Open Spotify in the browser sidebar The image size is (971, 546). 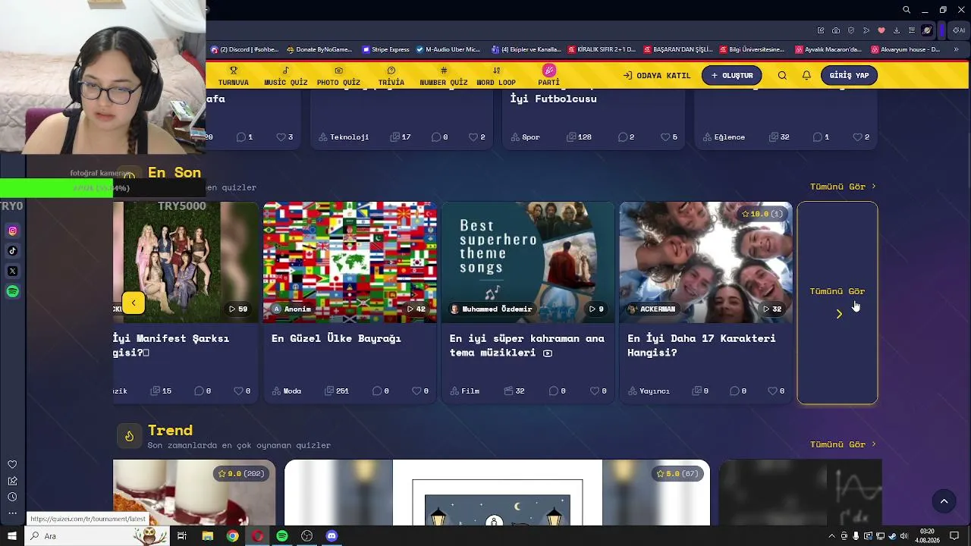tap(12, 291)
